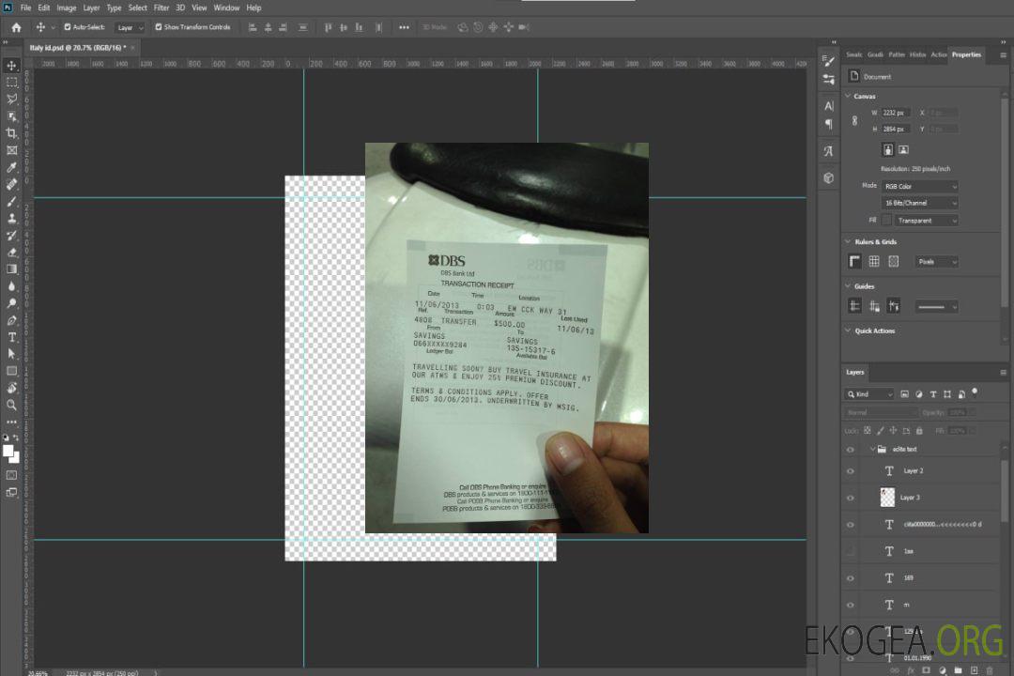The width and height of the screenshot is (1014, 676).
Task: Select the Rectangular Marquee tool
Action: click(x=12, y=83)
